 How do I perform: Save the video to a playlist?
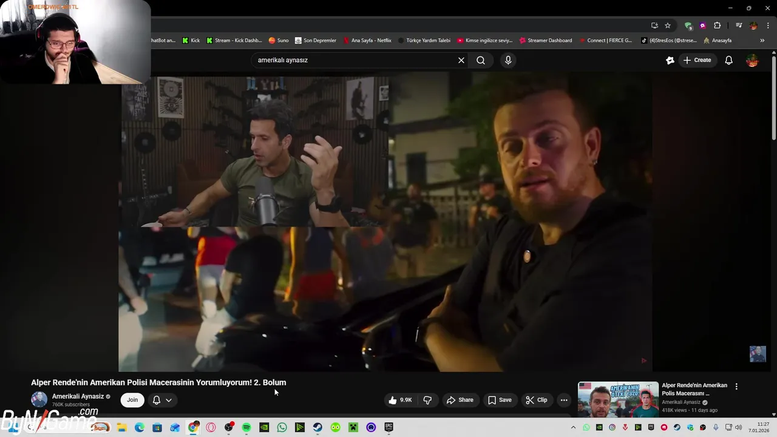pyautogui.click(x=499, y=400)
